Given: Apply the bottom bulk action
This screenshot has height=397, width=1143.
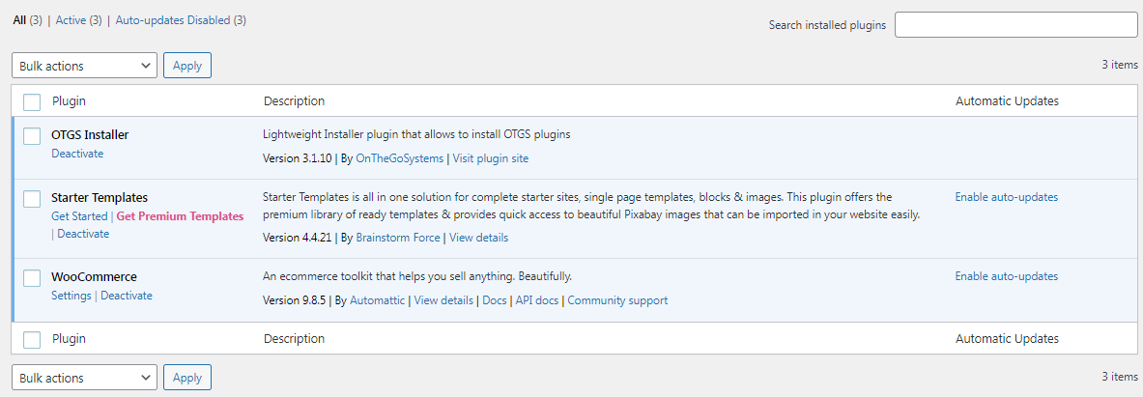Looking at the screenshot, I should point(187,378).
